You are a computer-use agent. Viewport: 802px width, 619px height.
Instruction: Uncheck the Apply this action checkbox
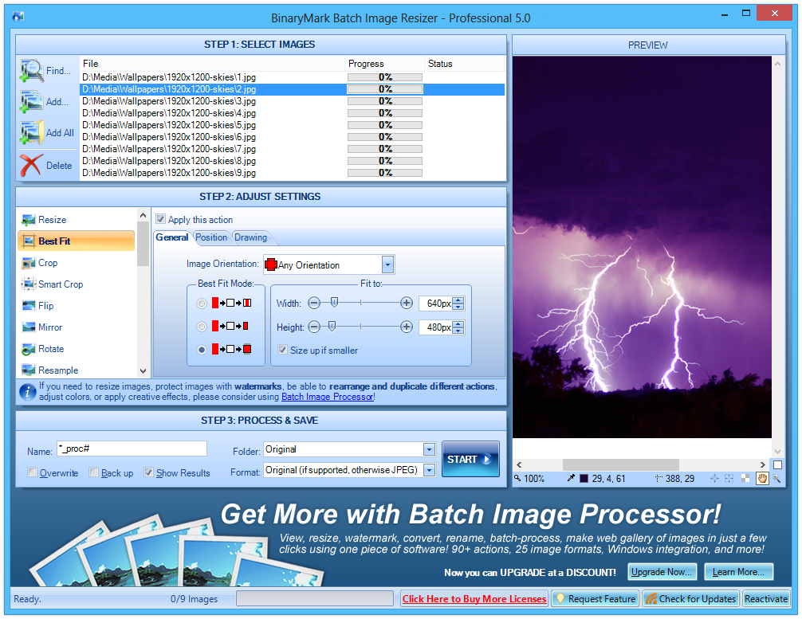click(161, 220)
